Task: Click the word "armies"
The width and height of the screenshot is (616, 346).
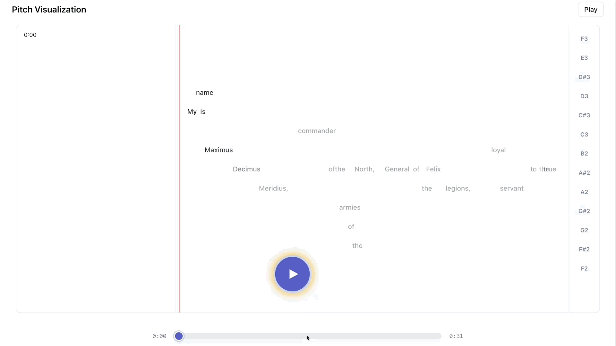Action: (x=350, y=208)
